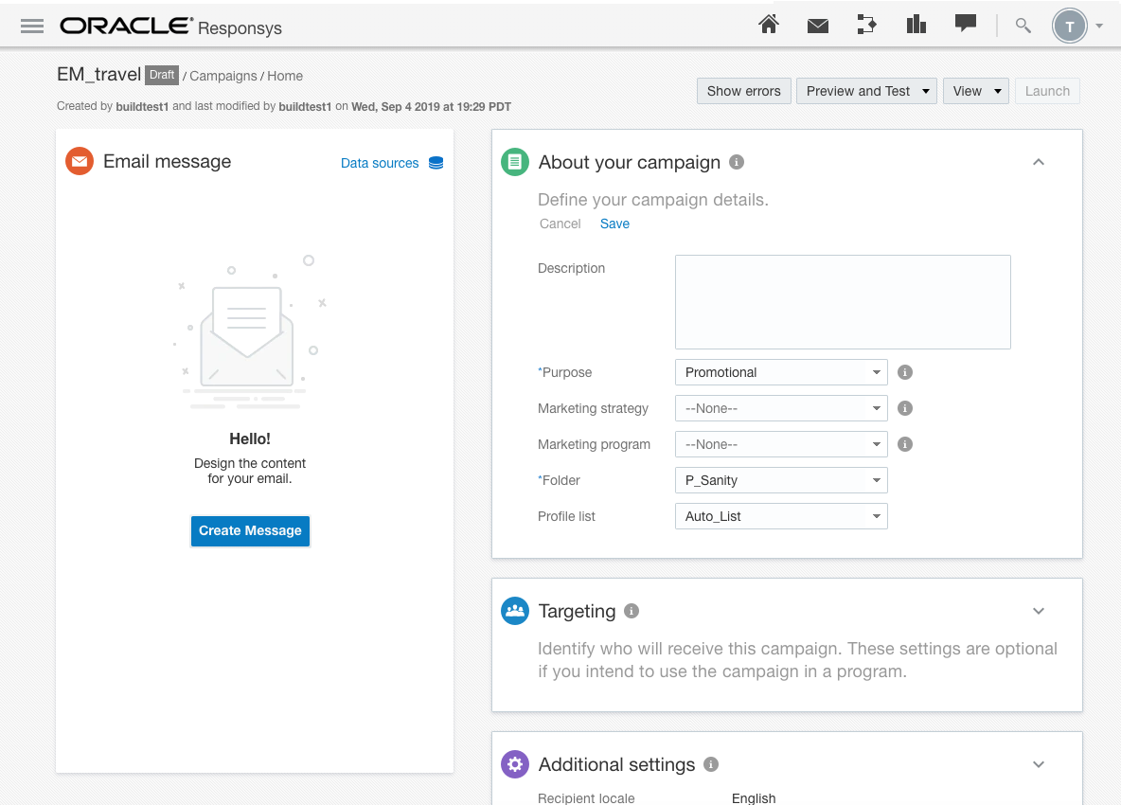Save the campaign details
This screenshot has width=1121, height=805.
click(614, 224)
